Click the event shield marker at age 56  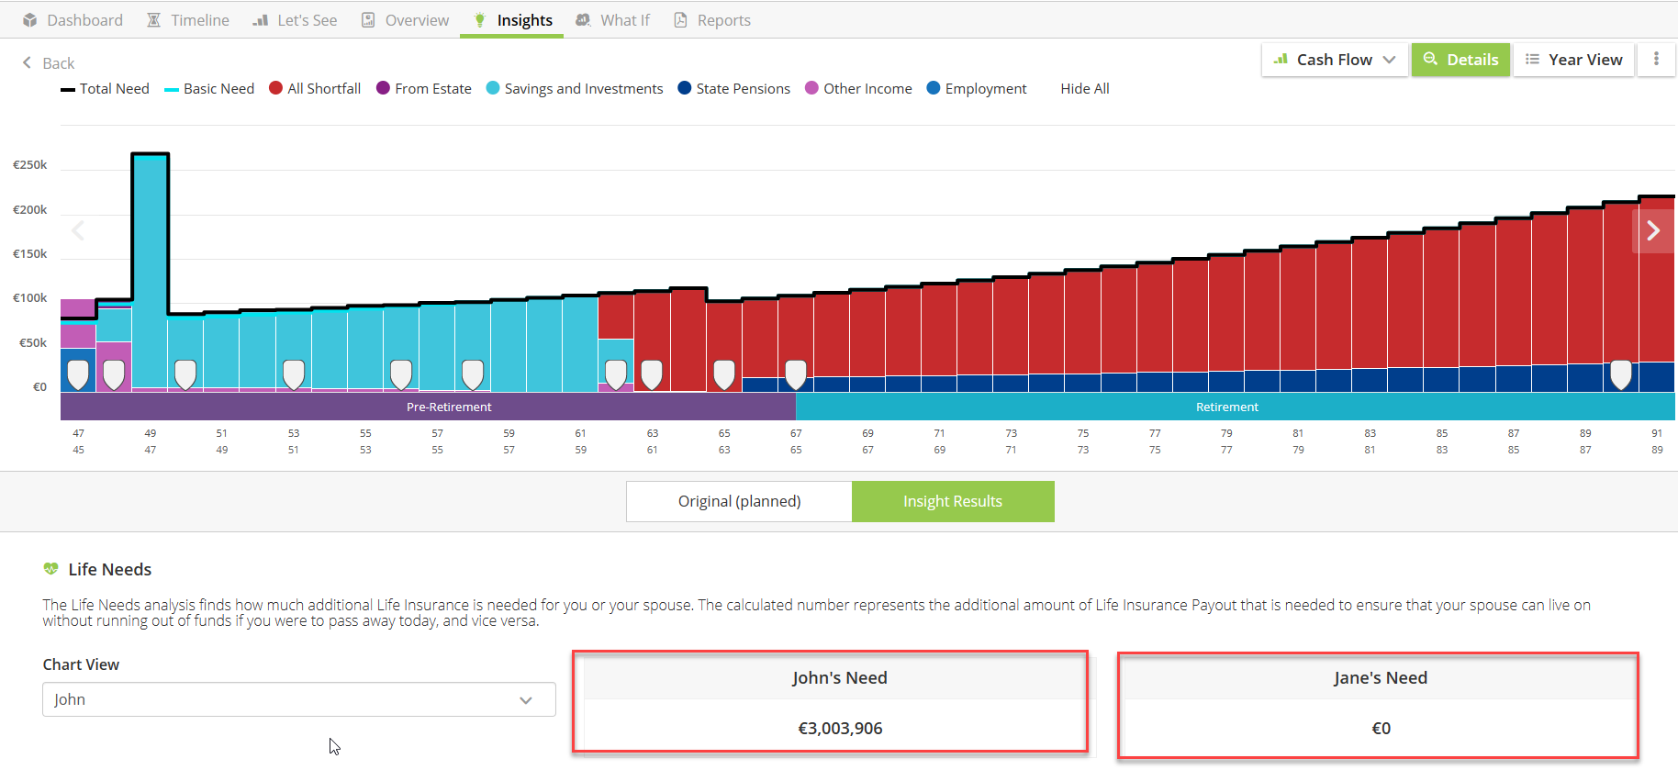(401, 374)
